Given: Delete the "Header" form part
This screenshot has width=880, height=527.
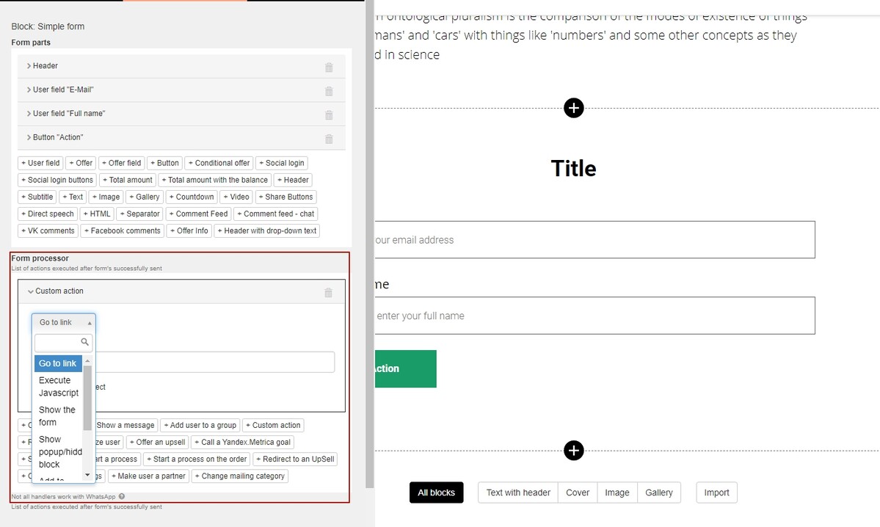Looking at the screenshot, I should [328, 67].
